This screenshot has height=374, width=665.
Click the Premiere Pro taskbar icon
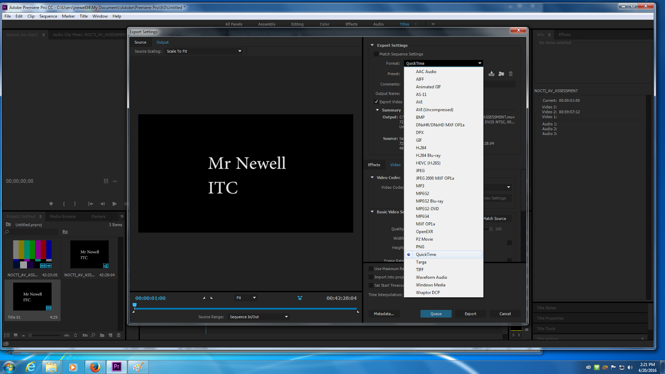117,367
